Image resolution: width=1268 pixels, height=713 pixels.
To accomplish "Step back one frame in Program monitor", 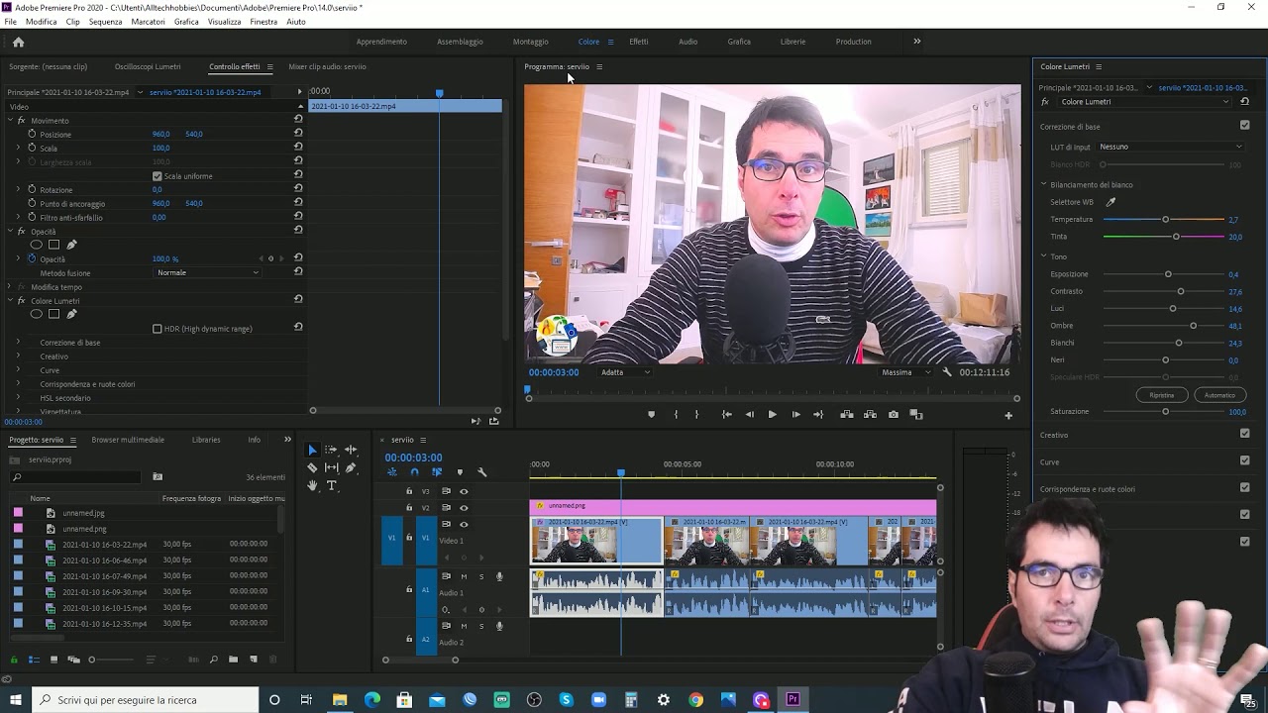I will [x=749, y=415].
